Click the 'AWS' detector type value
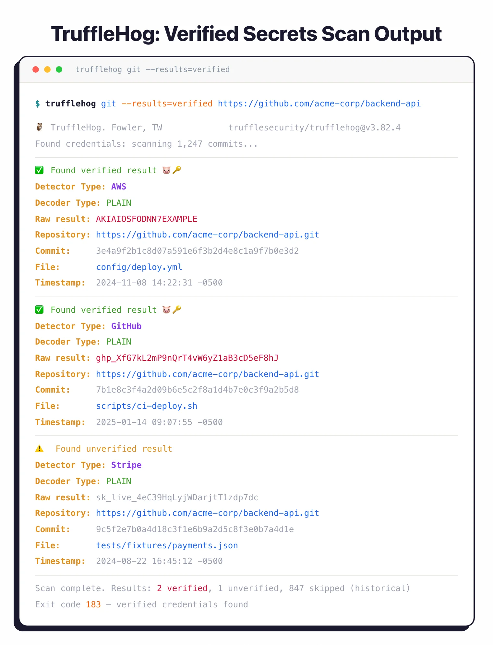 point(119,187)
